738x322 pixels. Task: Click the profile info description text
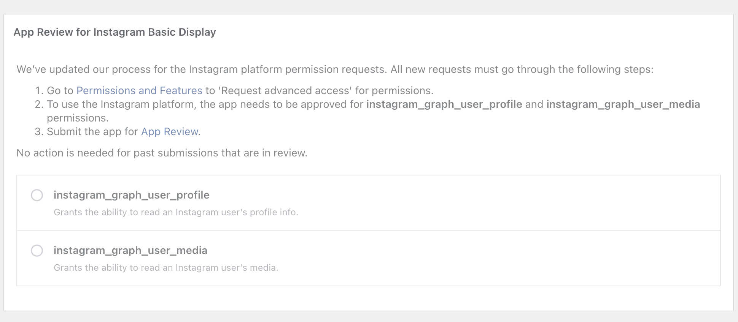pos(176,212)
